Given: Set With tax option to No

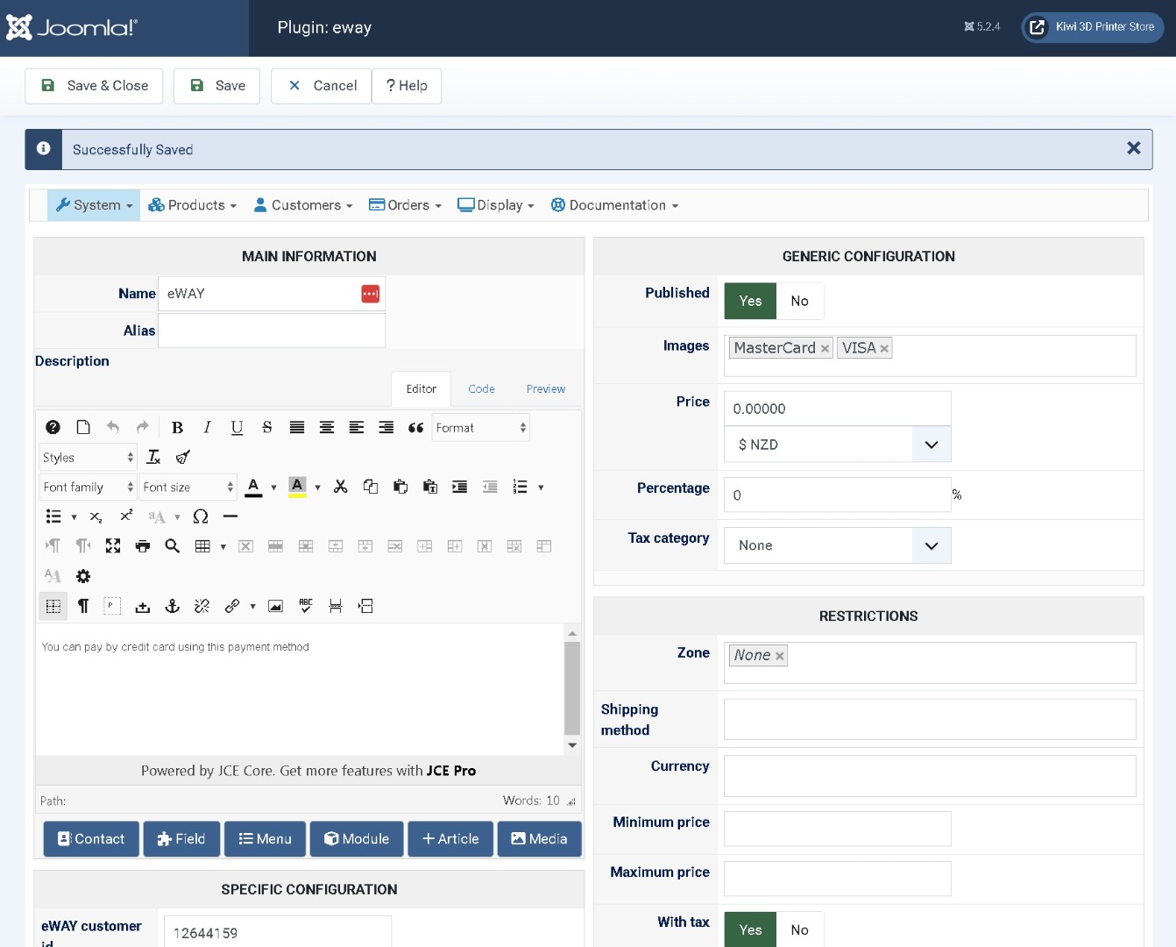Looking at the screenshot, I should tap(799, 929).
